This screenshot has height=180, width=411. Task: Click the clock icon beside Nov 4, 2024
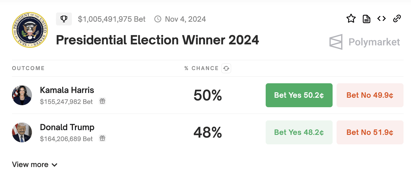[x=158, y=19]
